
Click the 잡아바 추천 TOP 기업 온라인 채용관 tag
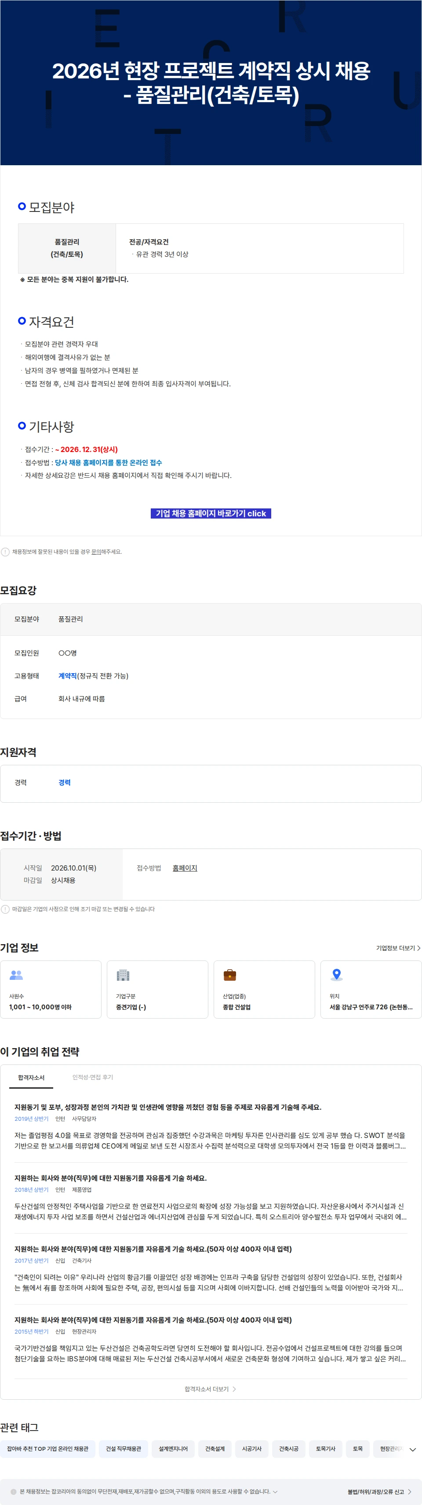click(48, 1448)
